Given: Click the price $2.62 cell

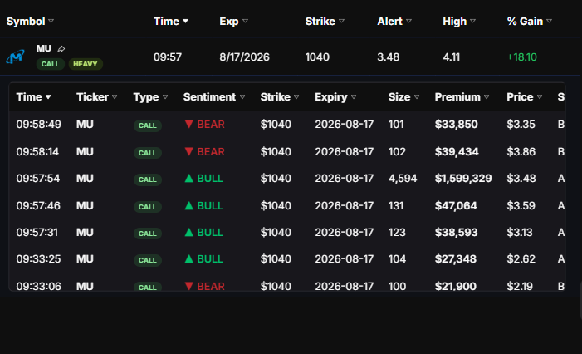Looking at the screenshot, I should [x=521, y=258].
